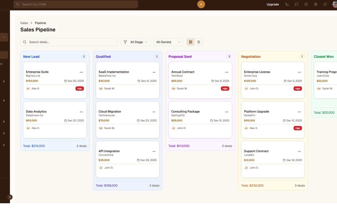Screen dimensions: 337x216
Task: Click Negotiation count badge 3
Action: click(x=302, y=56)
